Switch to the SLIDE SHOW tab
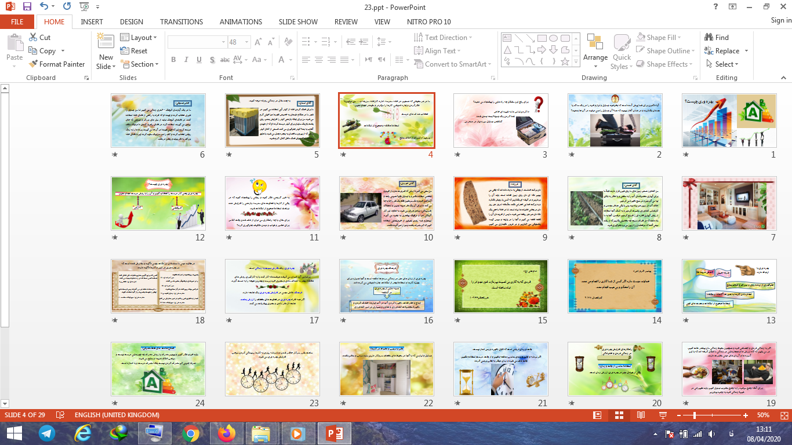The height and width of the screenshot is (445, 792). 298,21
